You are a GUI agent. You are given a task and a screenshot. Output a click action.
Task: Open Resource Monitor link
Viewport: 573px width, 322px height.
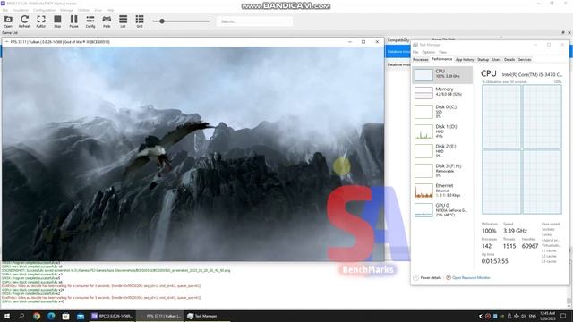click(x=467, y=278)
